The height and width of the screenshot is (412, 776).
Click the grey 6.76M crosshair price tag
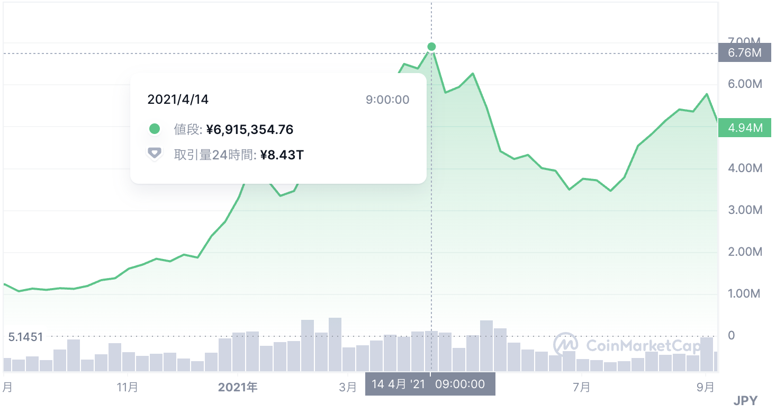click(744, 53)
